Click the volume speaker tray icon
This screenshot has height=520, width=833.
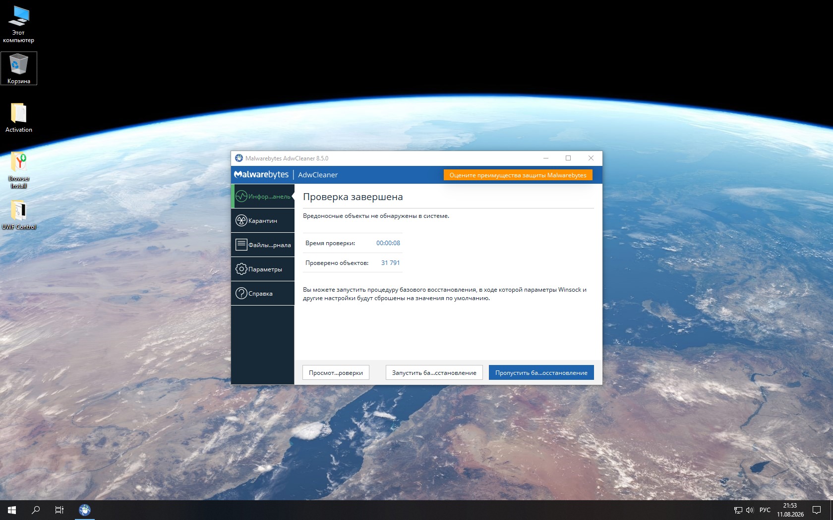click(750, 510)
